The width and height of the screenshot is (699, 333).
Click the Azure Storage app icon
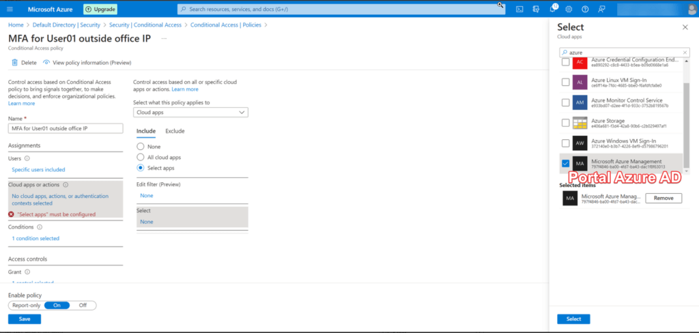click(580, 123)
